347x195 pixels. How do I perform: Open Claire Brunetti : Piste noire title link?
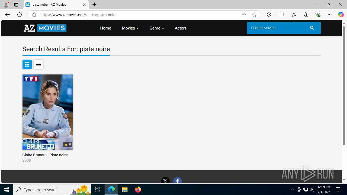tap(45, 155)
